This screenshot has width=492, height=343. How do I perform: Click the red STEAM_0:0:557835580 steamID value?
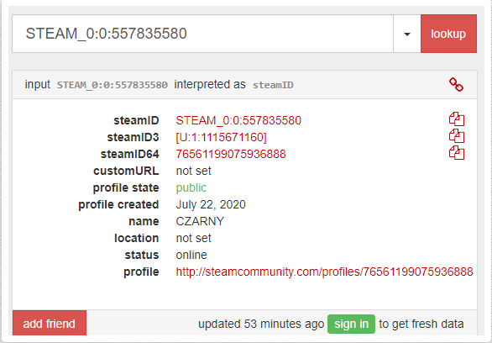[238, 120]
